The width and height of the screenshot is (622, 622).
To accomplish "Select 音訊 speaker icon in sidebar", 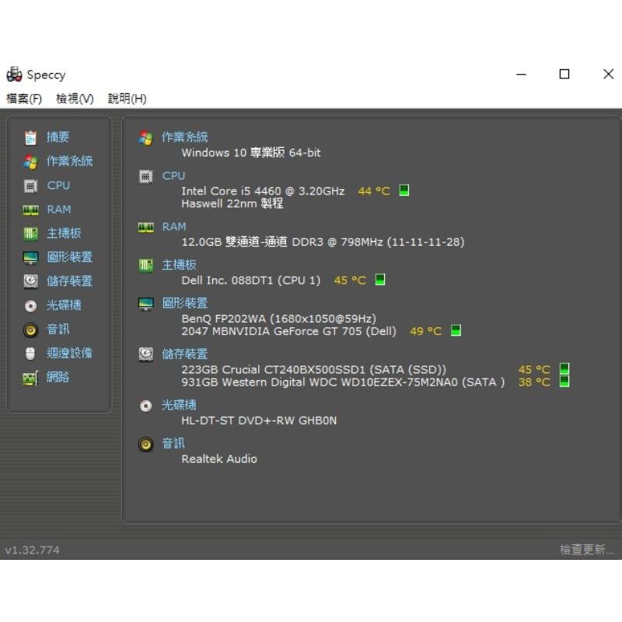I will tap(30, 330).
